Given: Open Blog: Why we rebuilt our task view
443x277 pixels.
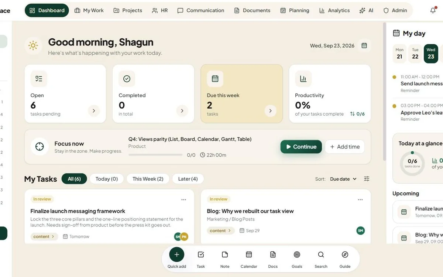Looking at the screenshot, I should 250,211.
